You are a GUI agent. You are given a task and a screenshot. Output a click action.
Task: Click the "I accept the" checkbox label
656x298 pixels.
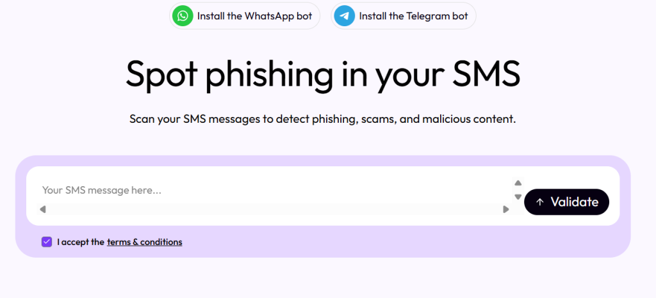[x=80, y=242]
